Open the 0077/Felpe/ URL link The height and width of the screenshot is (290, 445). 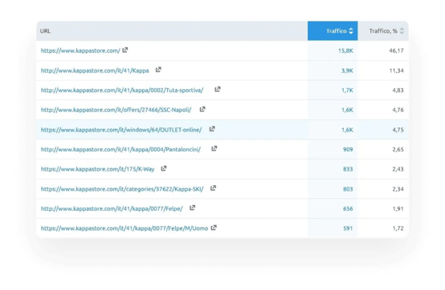(x=112, y=209)
